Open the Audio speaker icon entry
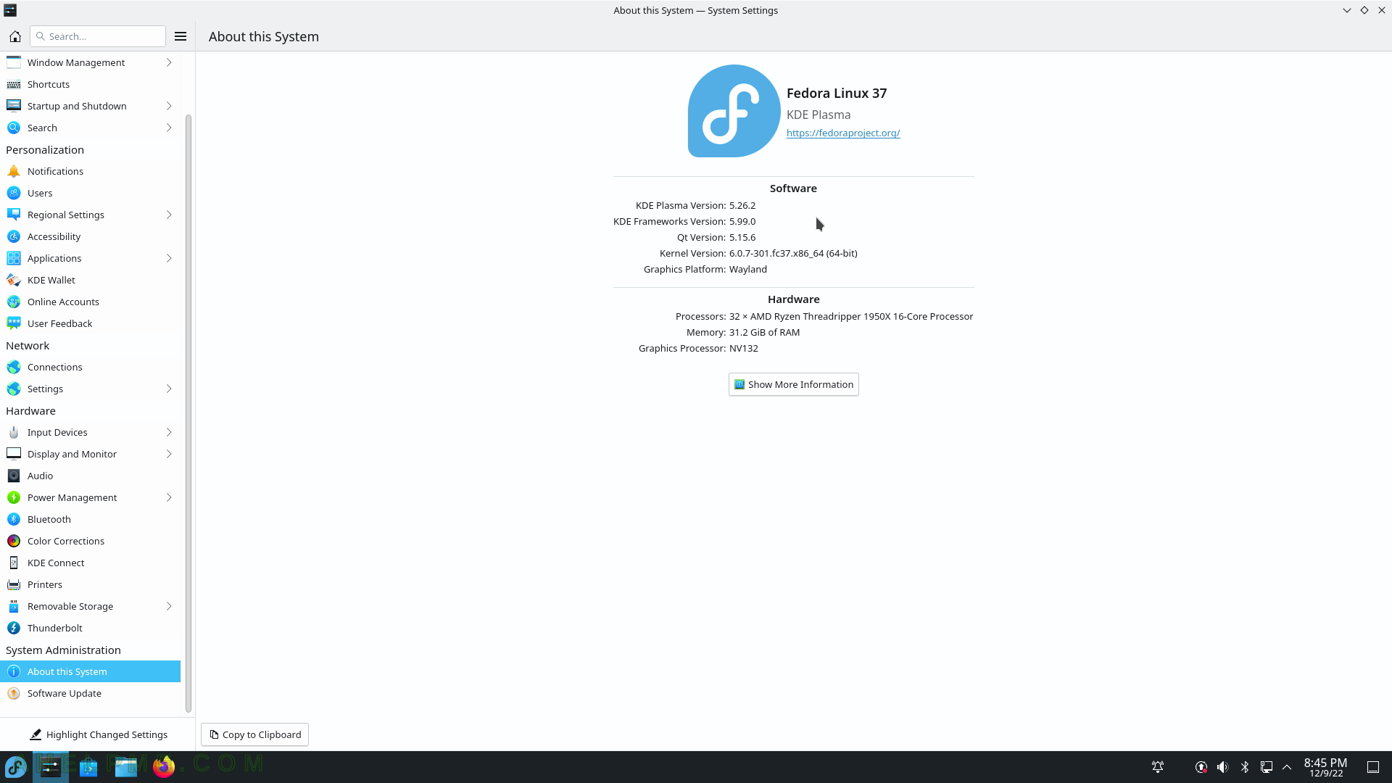The width and height of the screenshot is (1392, 783). coord(14,476)
